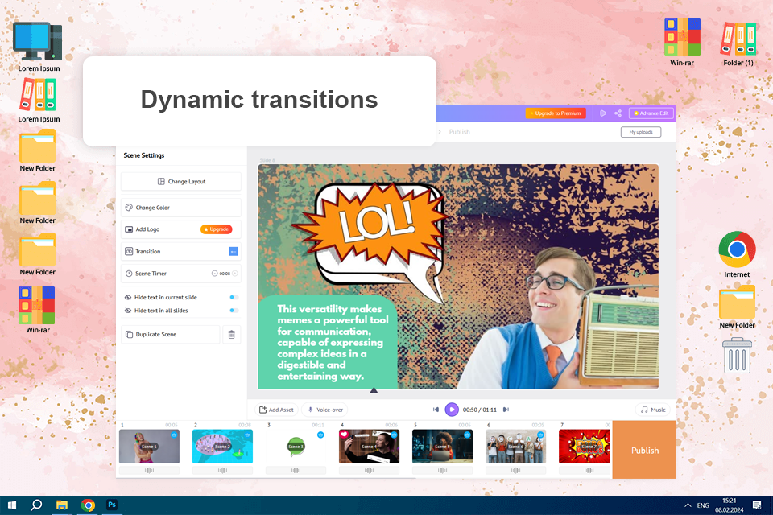Toggle Hide text in current slide

coord(234,297)
